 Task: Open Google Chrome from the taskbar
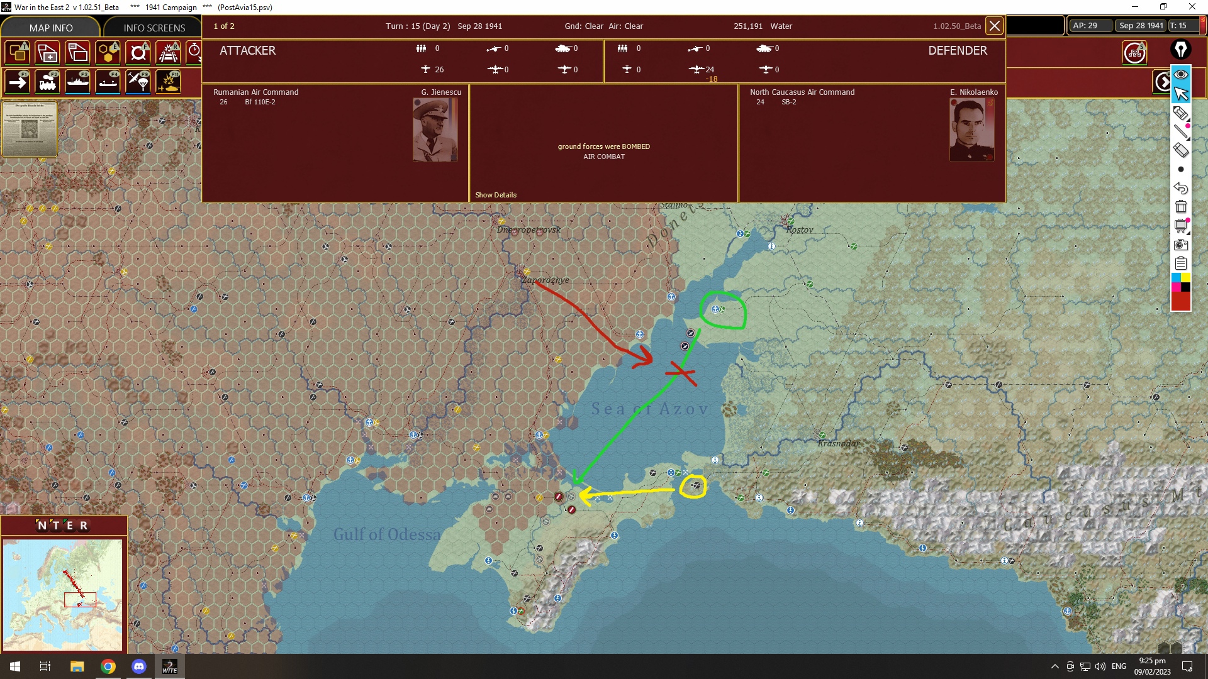[x=108, y=666]
